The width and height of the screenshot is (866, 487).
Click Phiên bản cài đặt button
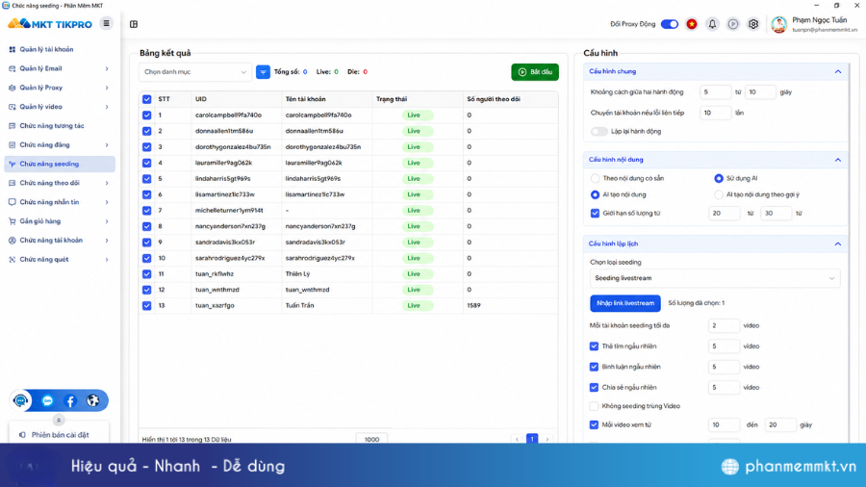pyautogui.click(x=59, y=434)
